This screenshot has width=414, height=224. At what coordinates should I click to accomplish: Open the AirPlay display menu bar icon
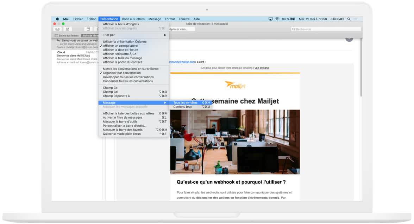click(x=270, y=19)
